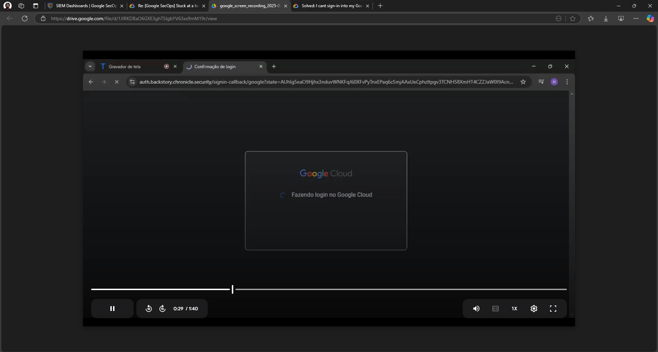Toggle closed captions on the video
The height and width of the screenshot is (352, 658).
pyautogui.click(x=496, y=309)
